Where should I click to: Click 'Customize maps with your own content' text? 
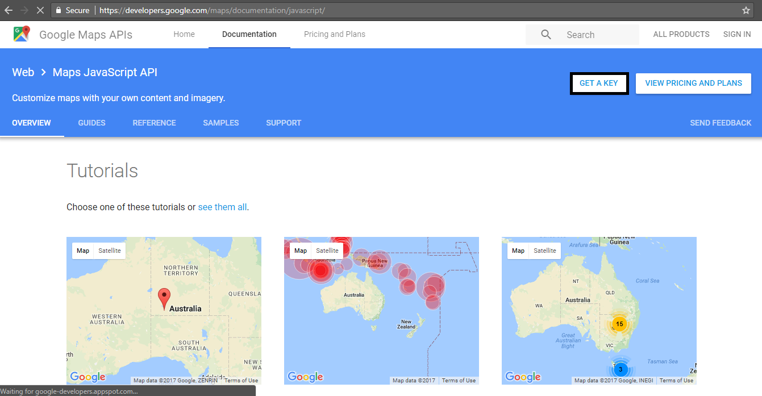tap(119, 98)
